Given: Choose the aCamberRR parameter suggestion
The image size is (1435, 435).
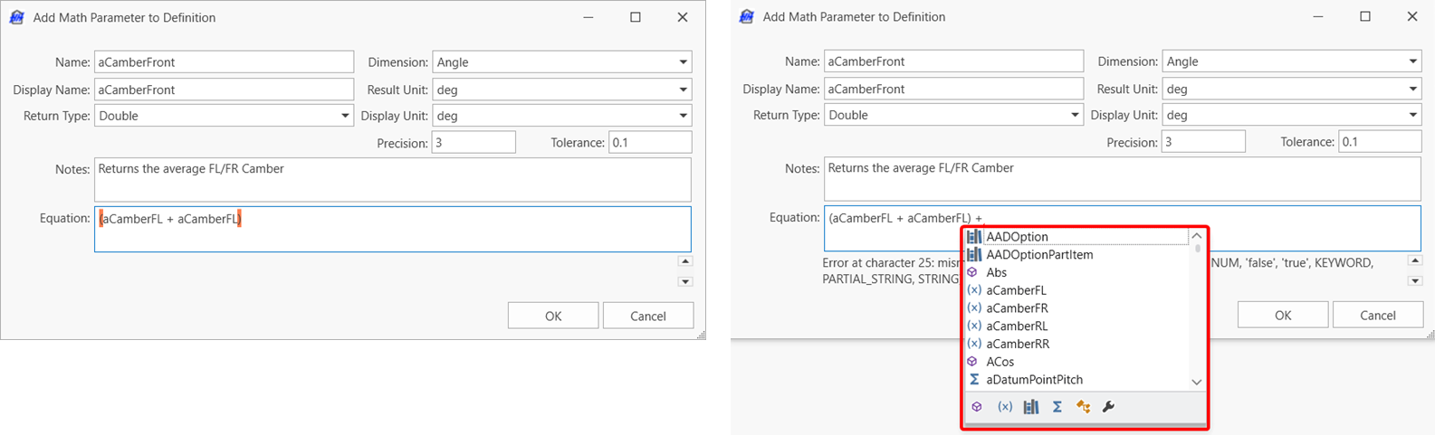Looking at the screenshot, I should tap(1018, 344).
